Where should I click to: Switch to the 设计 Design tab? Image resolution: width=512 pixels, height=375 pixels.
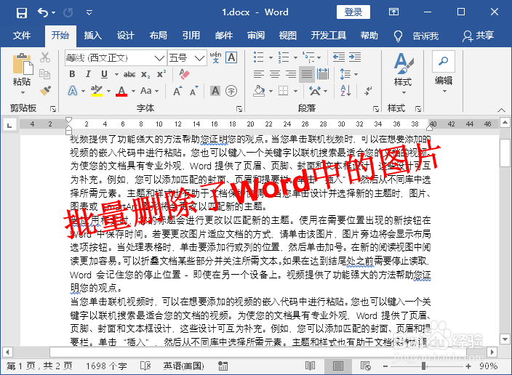point(126,36)
